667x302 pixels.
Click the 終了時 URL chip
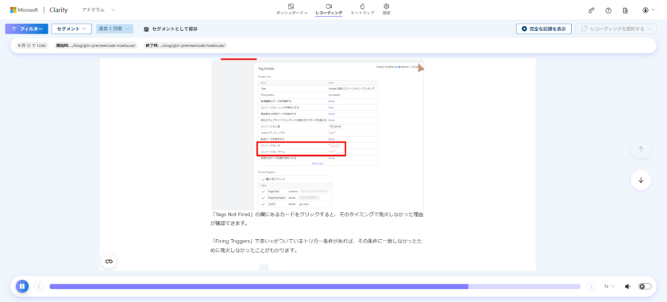tap(186, 45)
